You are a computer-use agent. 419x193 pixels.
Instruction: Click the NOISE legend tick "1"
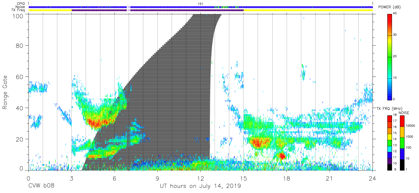(406, 169)
